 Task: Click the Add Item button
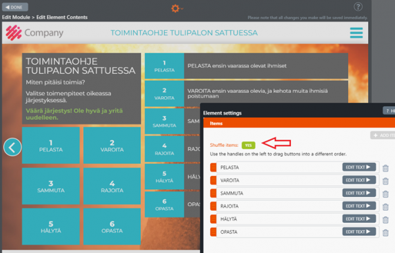tap(383, 135)
